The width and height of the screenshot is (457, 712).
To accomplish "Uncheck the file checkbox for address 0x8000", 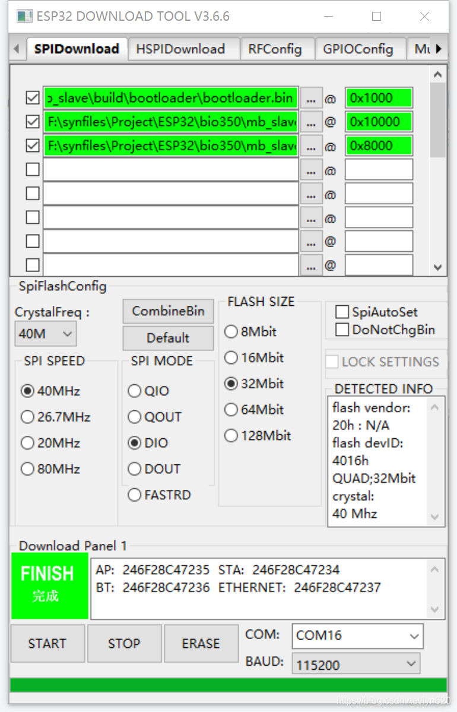I will pos(33,145).
